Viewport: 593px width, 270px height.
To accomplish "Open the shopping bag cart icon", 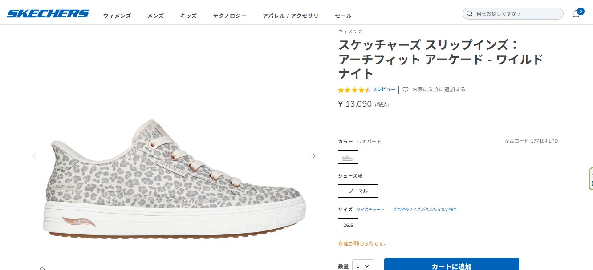I will click(x=576, y=13).
